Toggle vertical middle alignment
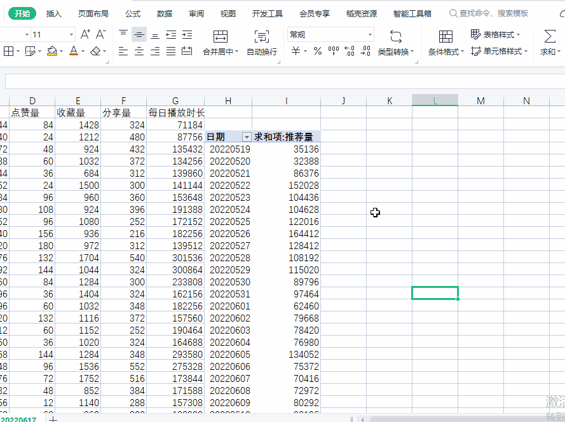 (x=139, y=35)
